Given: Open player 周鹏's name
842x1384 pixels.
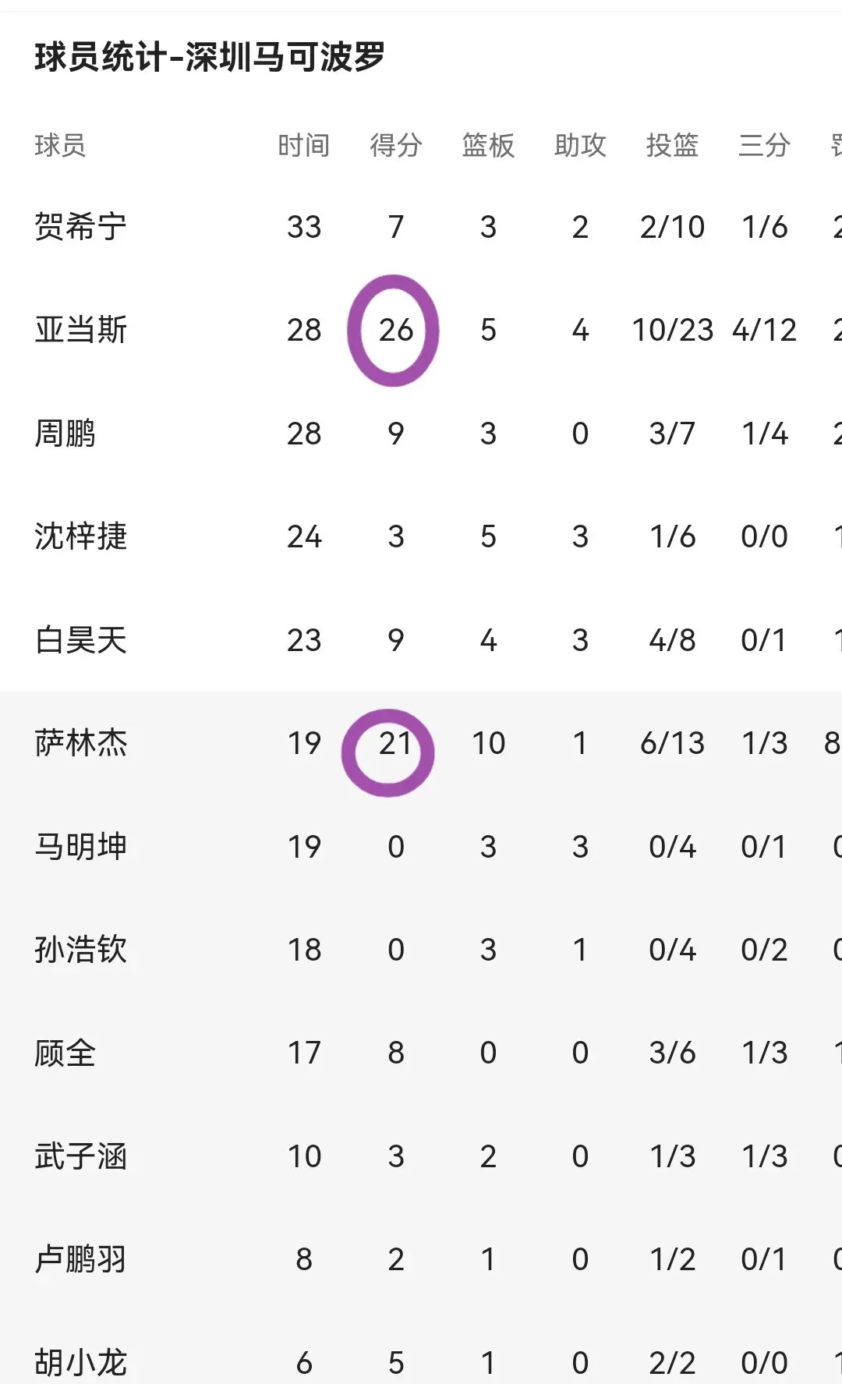Looking at the screenshot, I should (x=65, y=434).
